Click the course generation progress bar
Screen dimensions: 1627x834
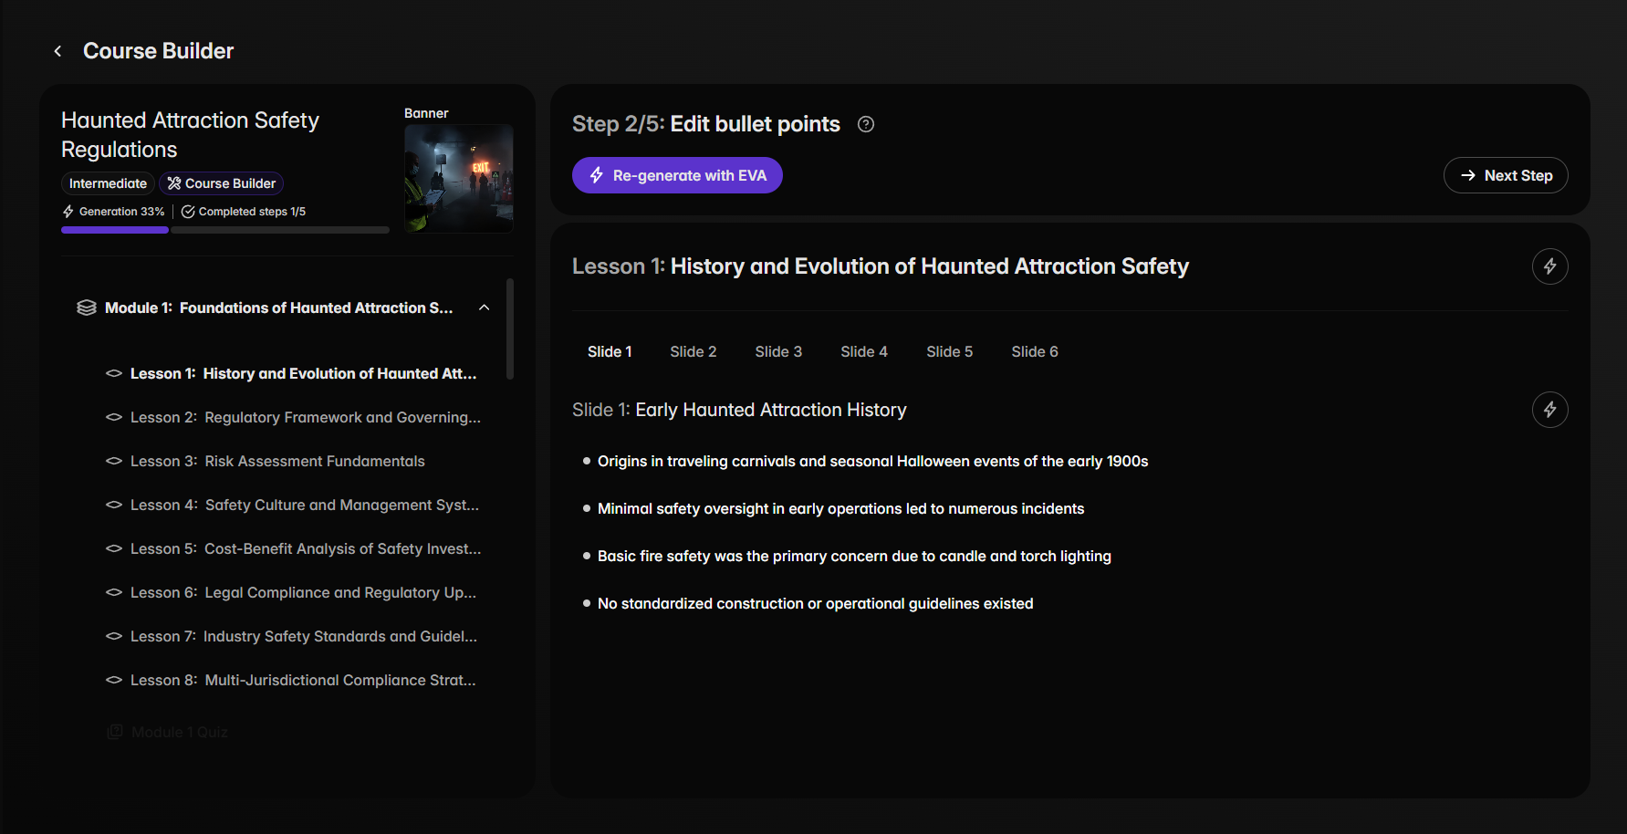click(225, 230)
